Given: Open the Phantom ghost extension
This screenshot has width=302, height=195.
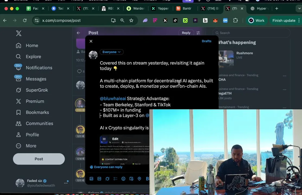Looking at the screenshot, I should (145, 20).
